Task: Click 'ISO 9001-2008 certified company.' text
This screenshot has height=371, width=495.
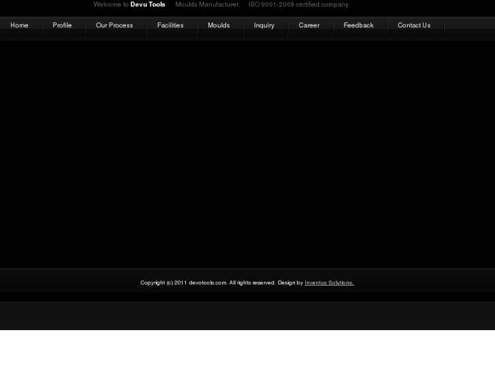Action: [300, 4]
